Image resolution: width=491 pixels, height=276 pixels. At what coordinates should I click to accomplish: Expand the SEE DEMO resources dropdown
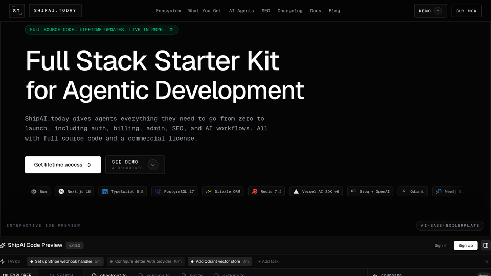point(135,165)
